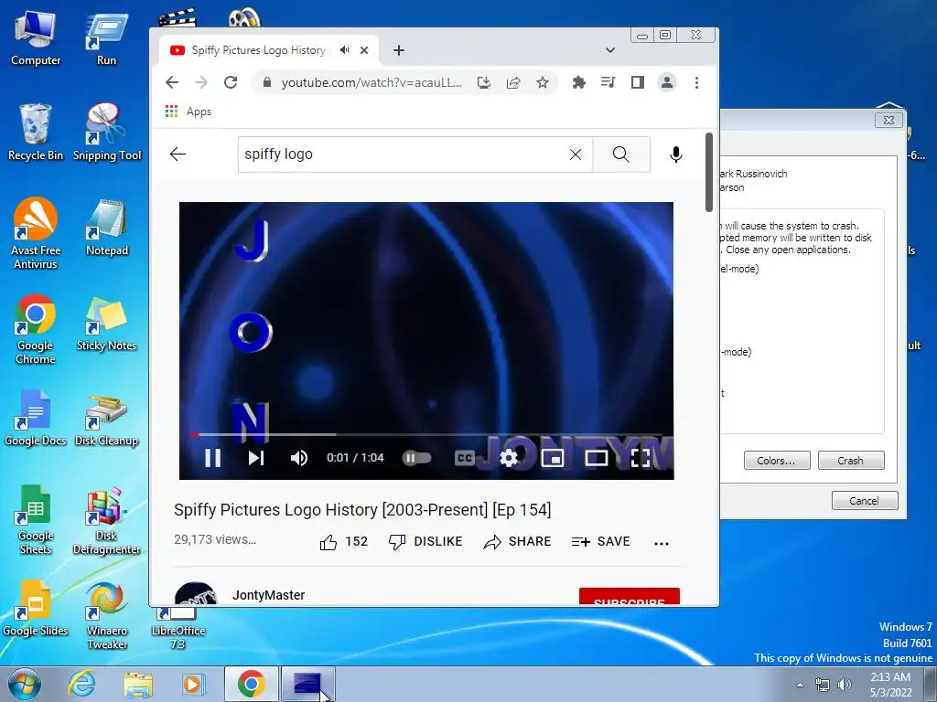The image size is (937, 702).
Task: Toggle Chrome side panel
Action: click(638, 82)
